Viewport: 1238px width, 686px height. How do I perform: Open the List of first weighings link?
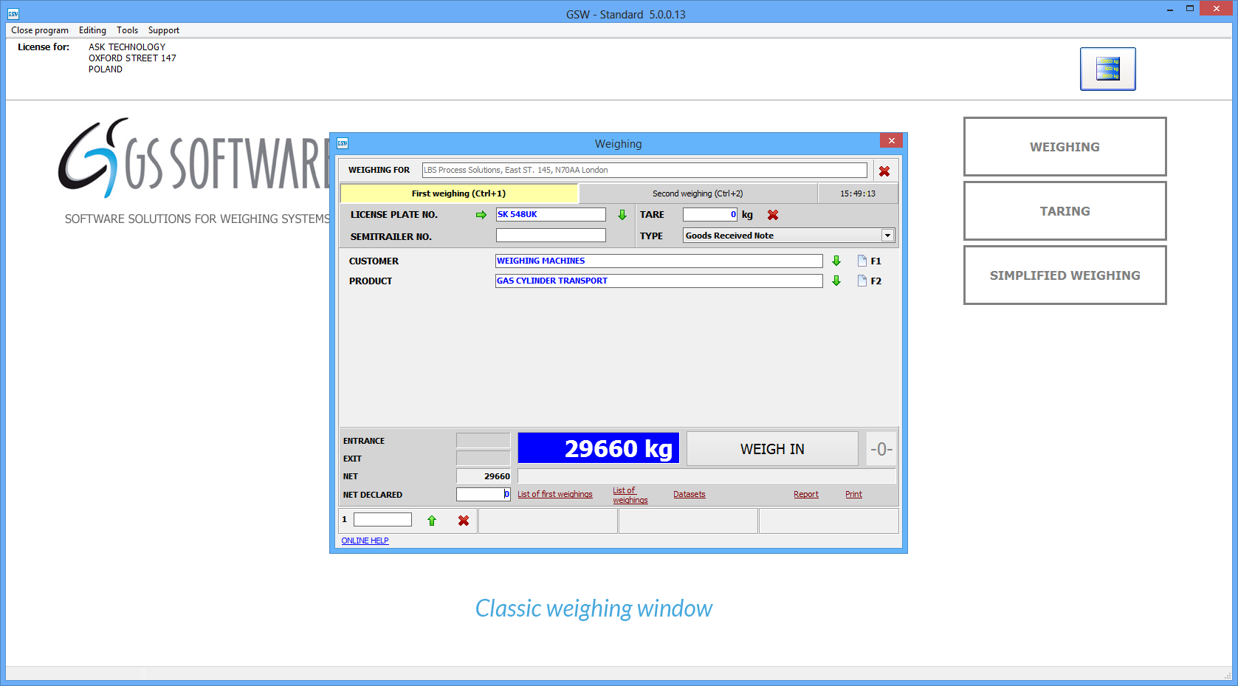click(x=554, y=495)
